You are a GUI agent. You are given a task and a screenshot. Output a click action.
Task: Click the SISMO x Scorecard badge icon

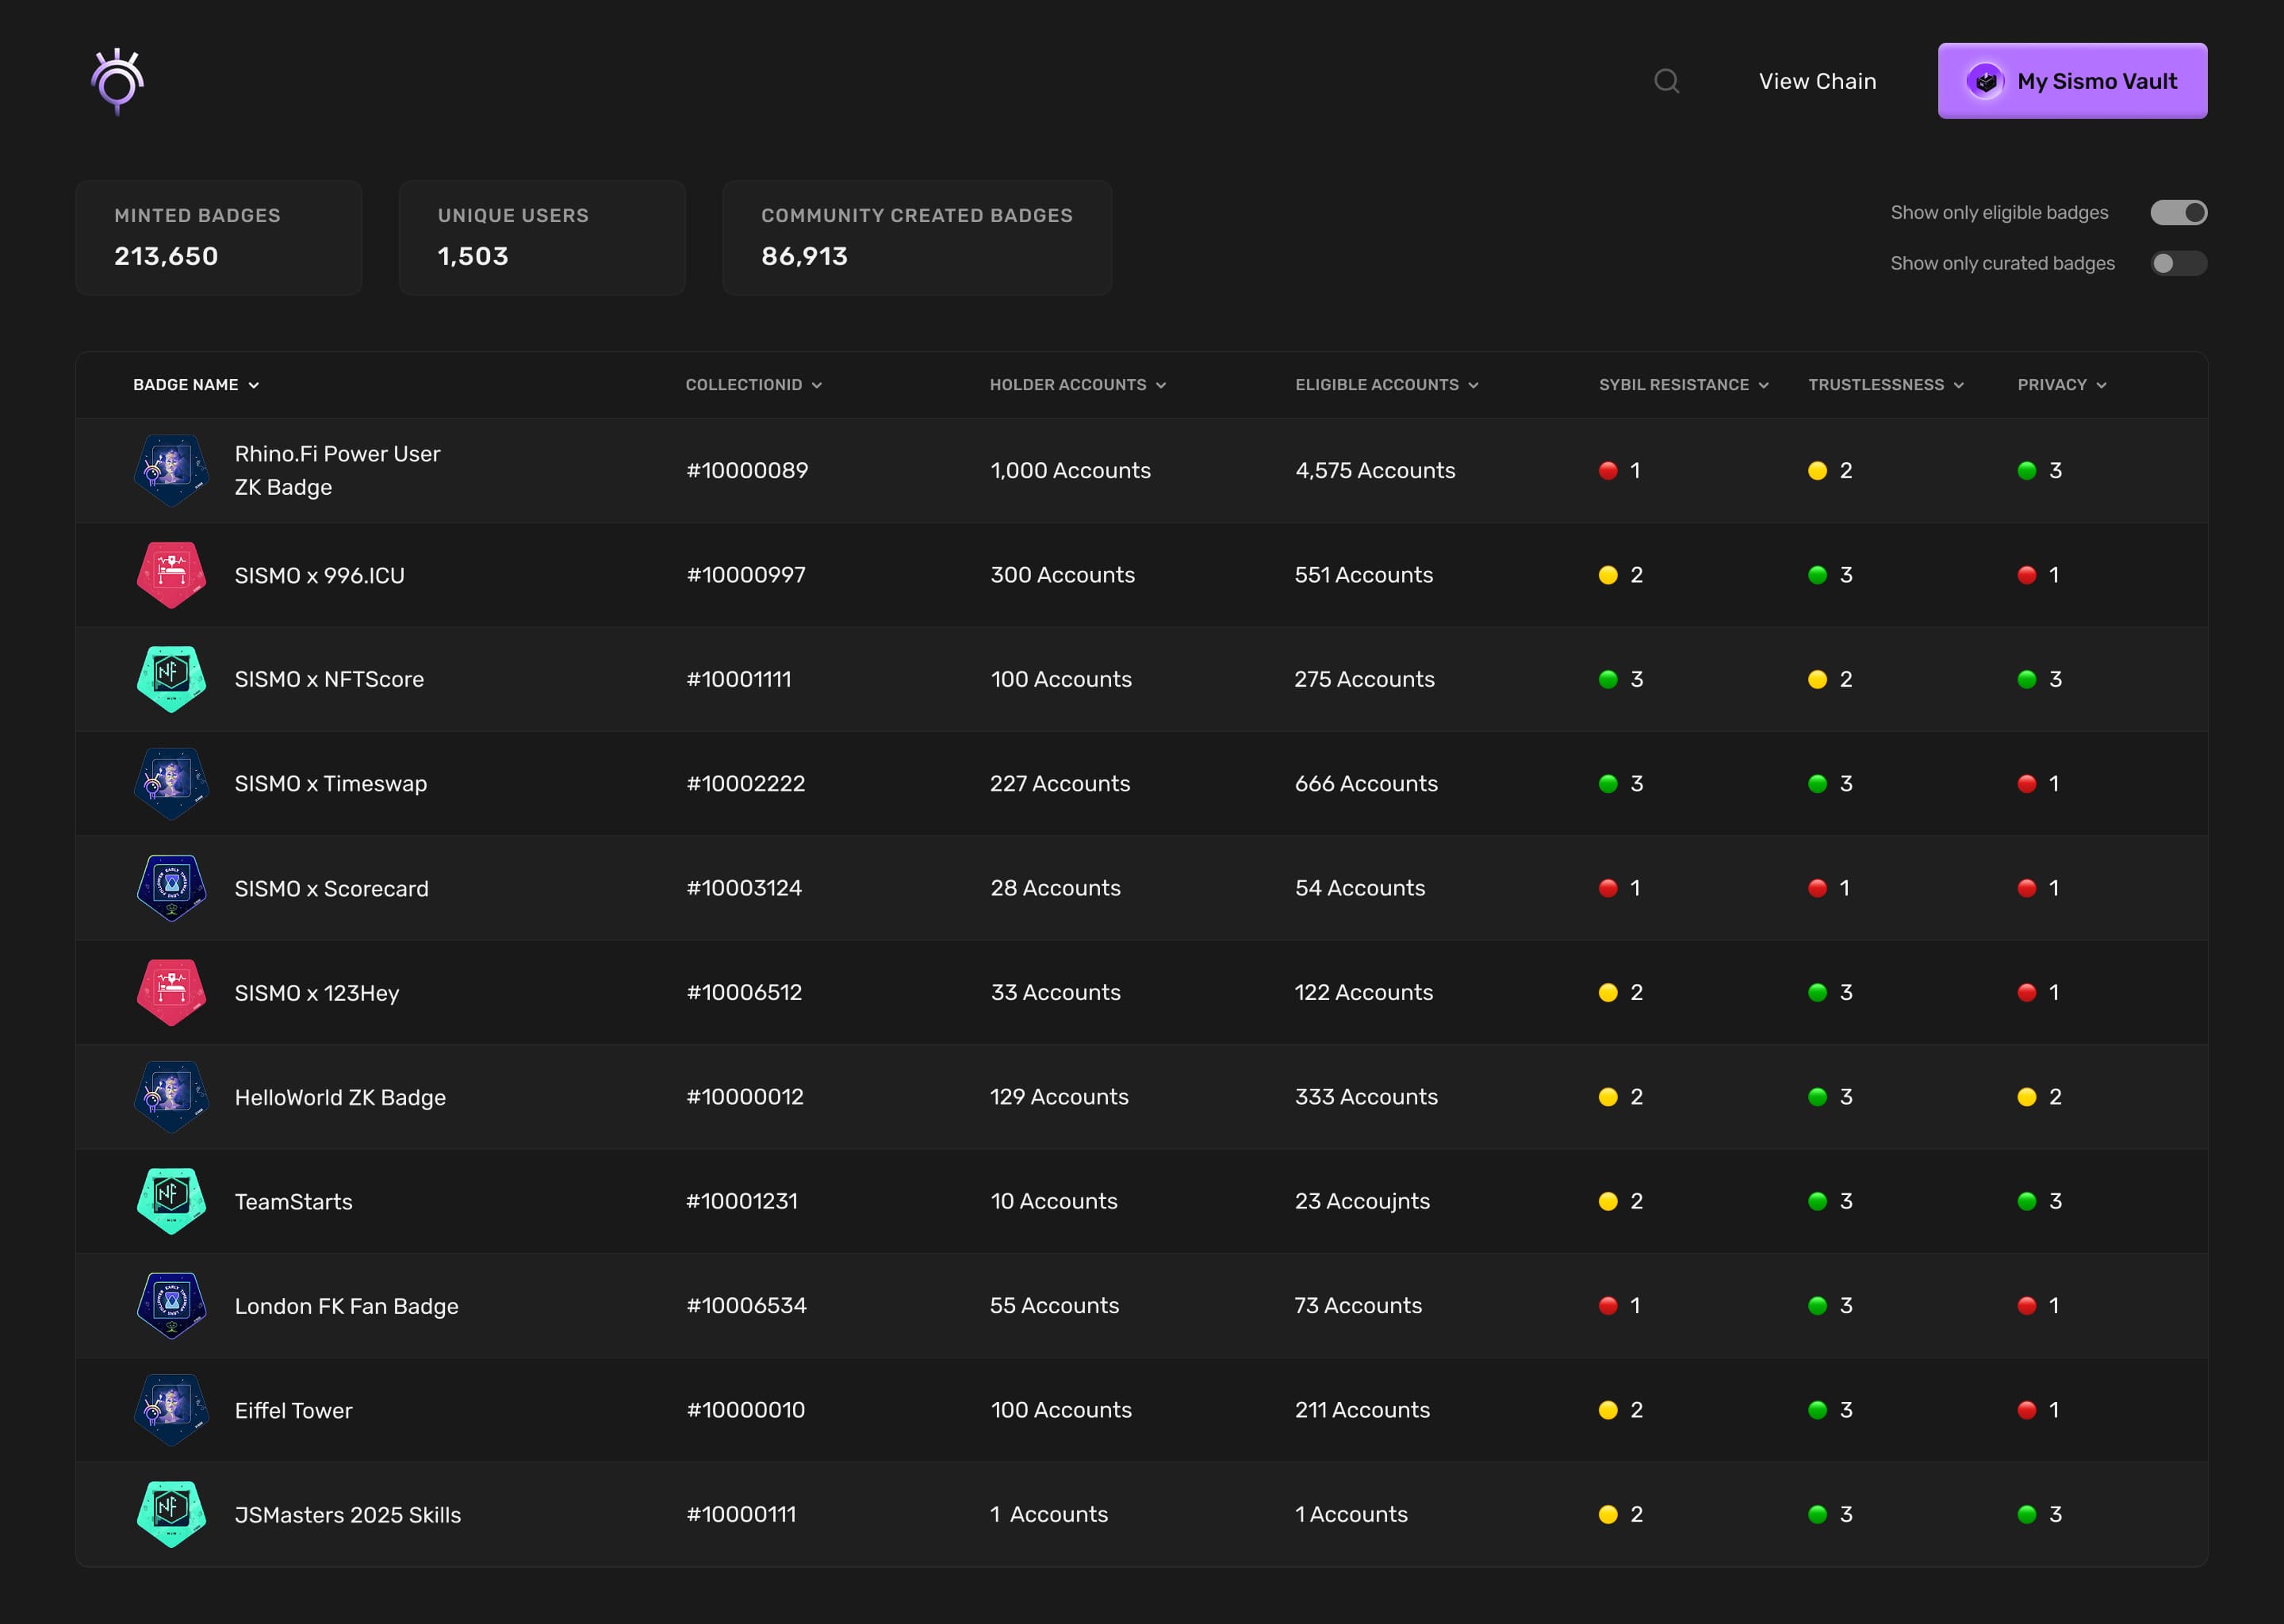point(171,887)
